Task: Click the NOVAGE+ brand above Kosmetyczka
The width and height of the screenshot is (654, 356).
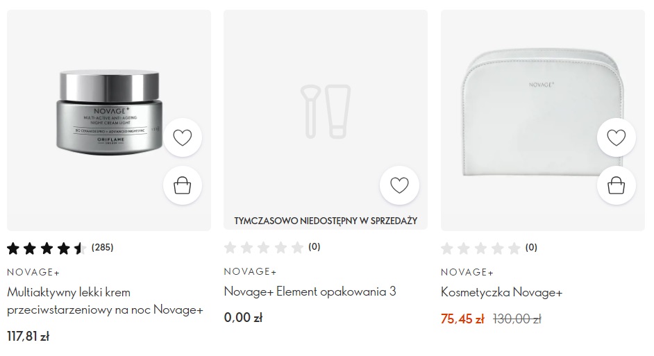Action: (467, 272)
